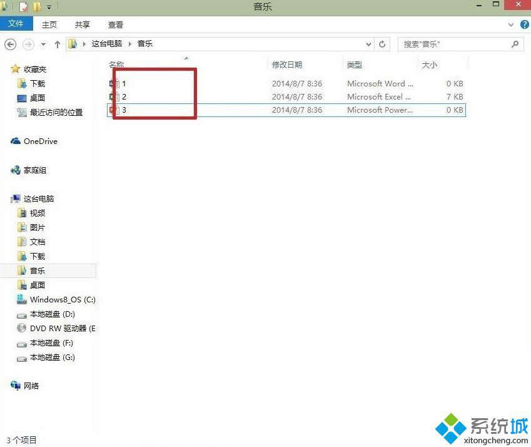The image size is (531, 447).
Task: Toggle ascending sort on 名称 column
Action: click(x=116, y=64)
